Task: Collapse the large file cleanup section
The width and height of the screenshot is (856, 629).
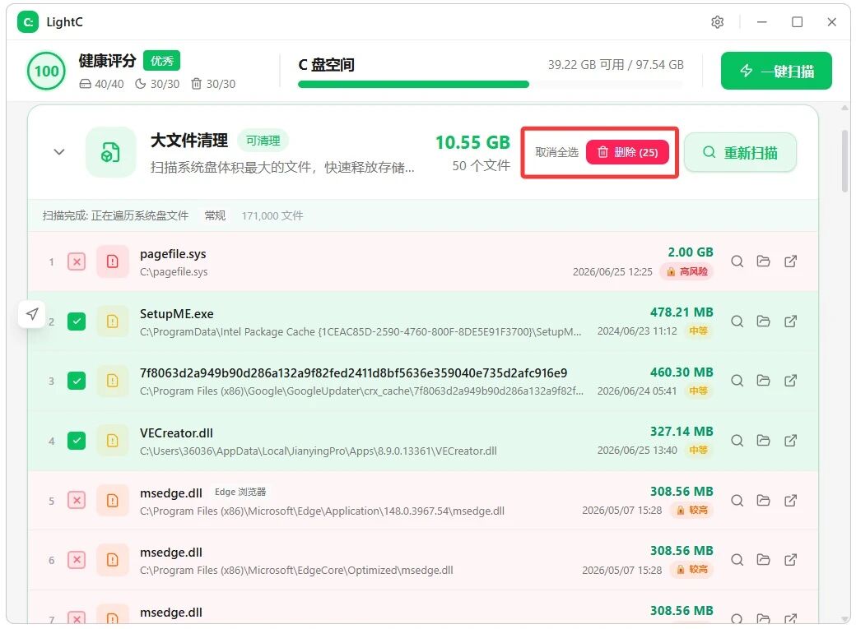Action: pos(59,152)
